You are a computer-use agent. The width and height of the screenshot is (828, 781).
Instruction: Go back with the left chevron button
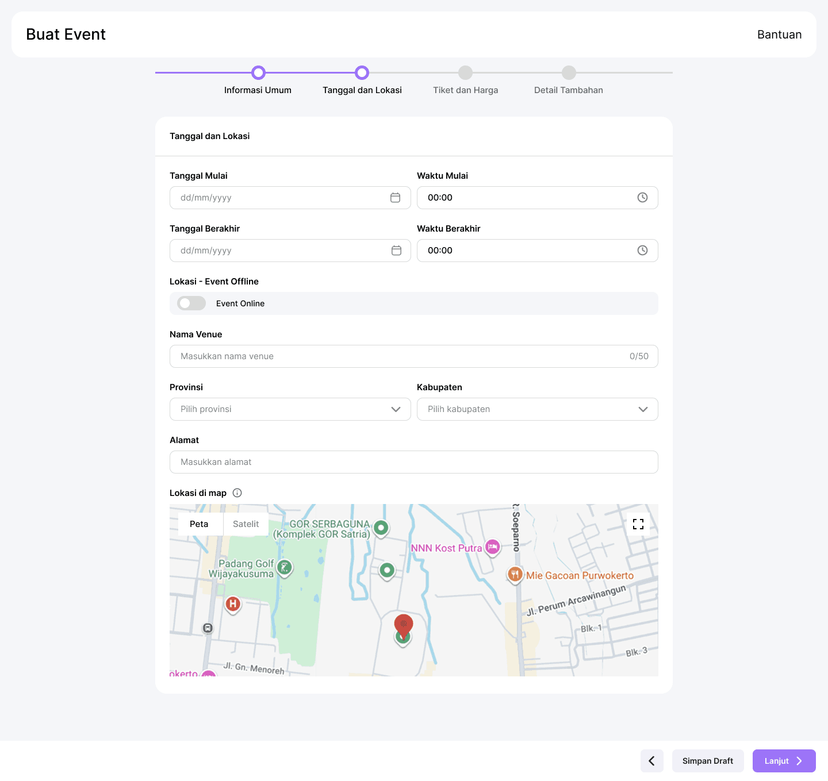pyautogui.click(x=652, y=761)
